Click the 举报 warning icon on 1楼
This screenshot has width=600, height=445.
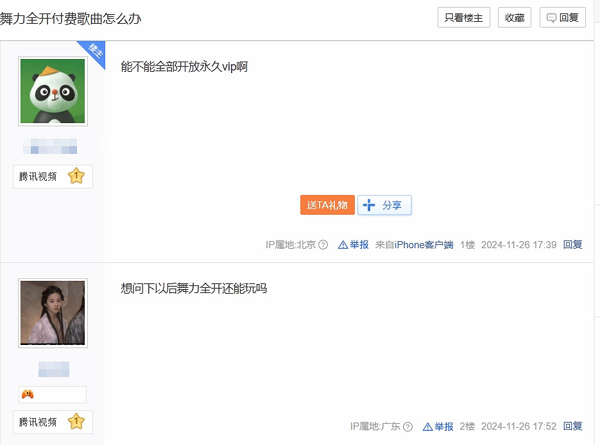click(x=343, y=245)
